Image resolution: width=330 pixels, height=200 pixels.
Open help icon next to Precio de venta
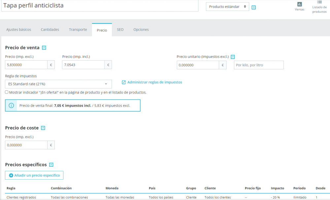[x=44, y=47]
